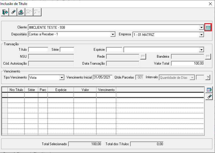Viewport: 215px width, 153px height.
Task: Expand the Tipo Vencimento dropdown
Action: pyautogui.click(x=62, y=78)
